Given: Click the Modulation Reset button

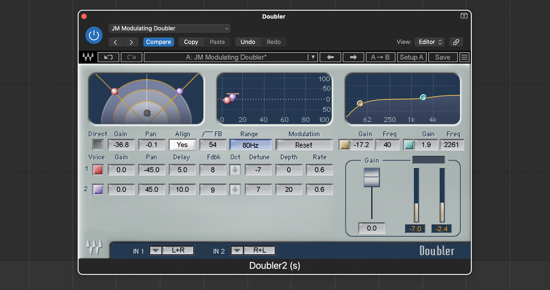Looking at the screenshot, I should [x=304, y=145].
